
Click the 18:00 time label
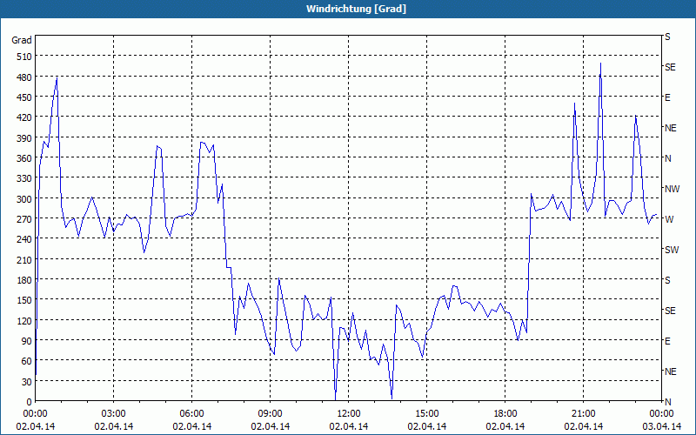click(x=505, y=414)
